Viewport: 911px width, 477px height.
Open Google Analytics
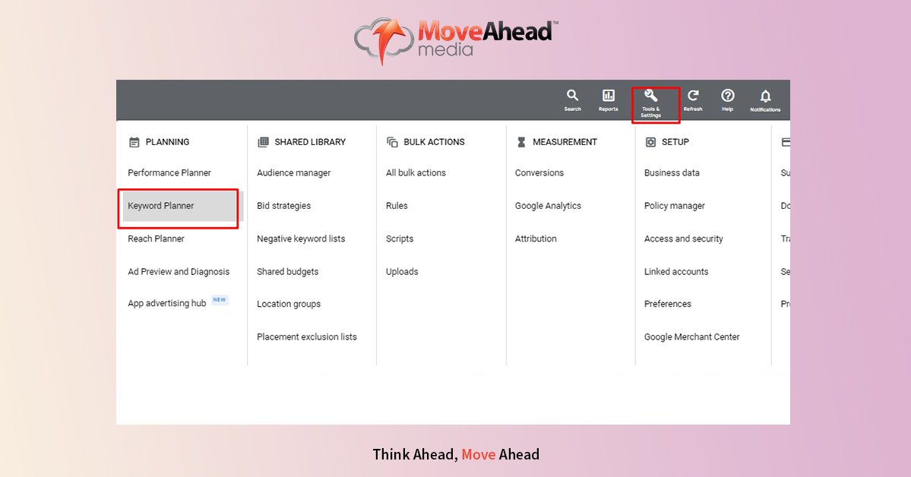click(x=548, y=206)
